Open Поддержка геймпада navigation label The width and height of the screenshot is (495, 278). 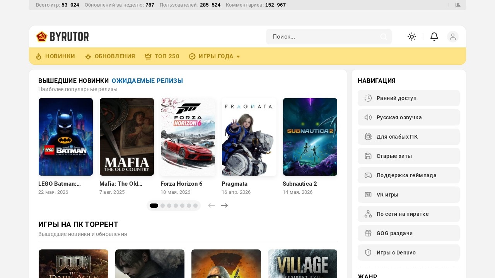(x=406, y=175)
